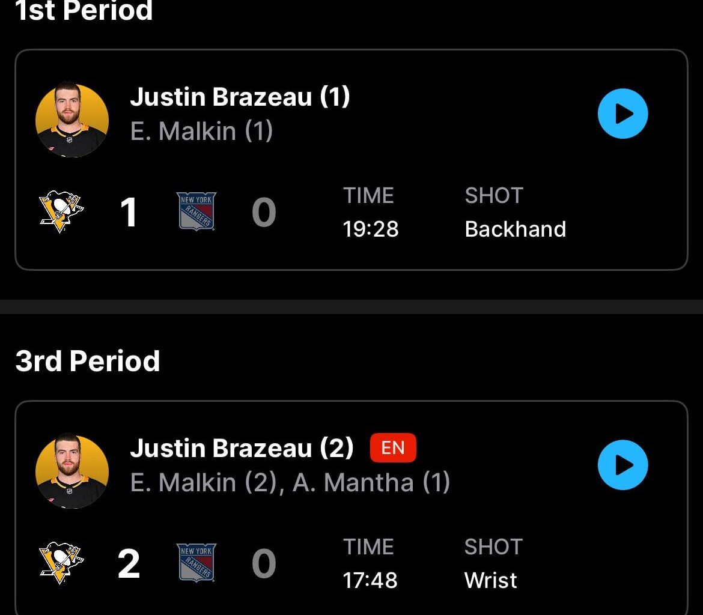Select the New York Rangers logo in 1st Period

[195, 211]
